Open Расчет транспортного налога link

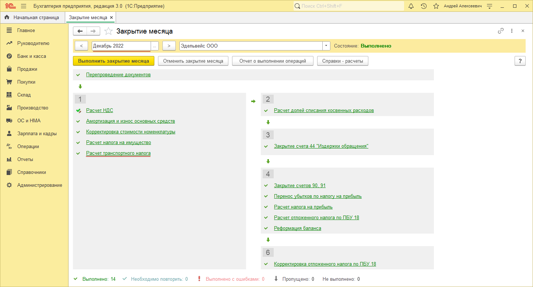click(118, 153)
